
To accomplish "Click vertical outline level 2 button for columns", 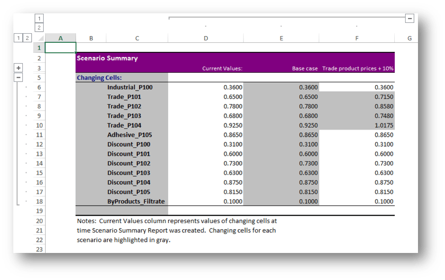I will pos(39,27).
